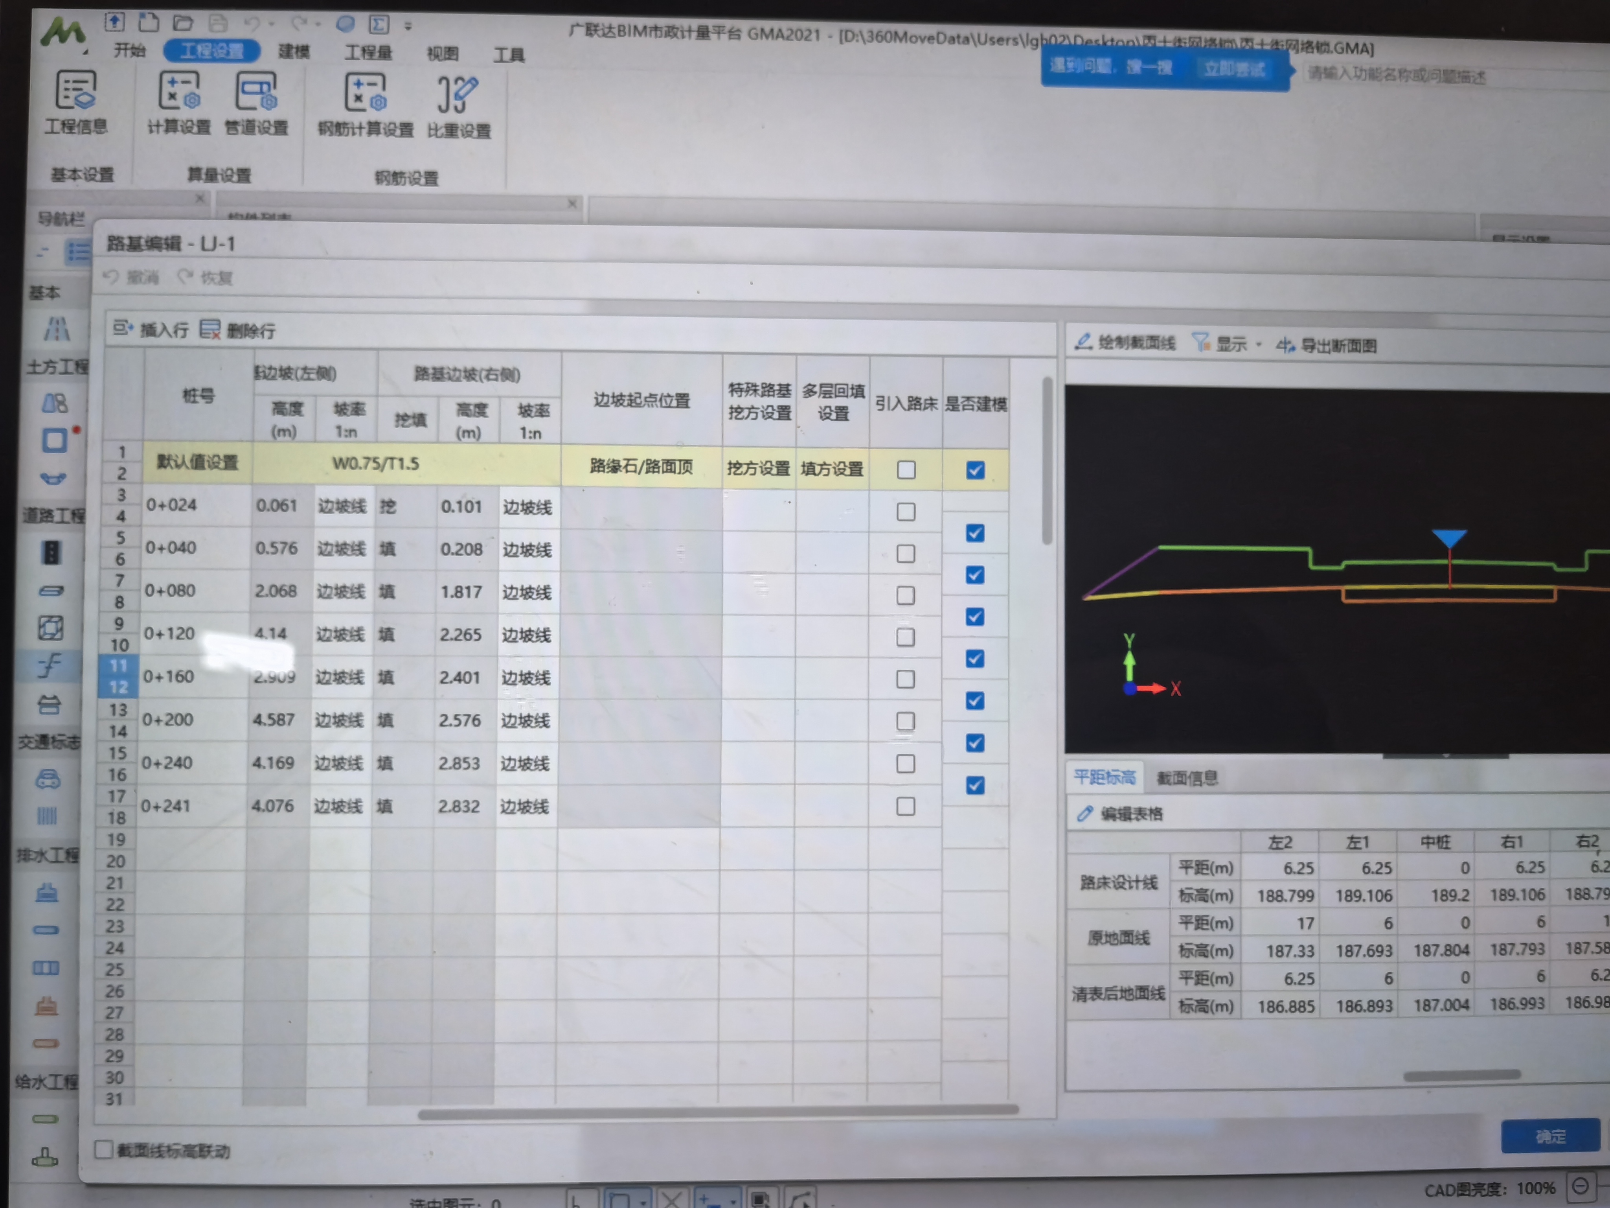Click 插入行 insert row button
Screen dimensions: 1610x1208
151,330
